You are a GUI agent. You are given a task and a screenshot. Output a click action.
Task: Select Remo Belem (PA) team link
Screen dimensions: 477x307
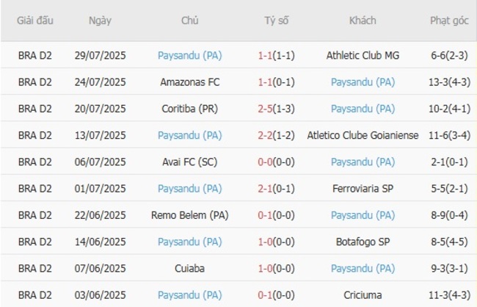(189, 215)
